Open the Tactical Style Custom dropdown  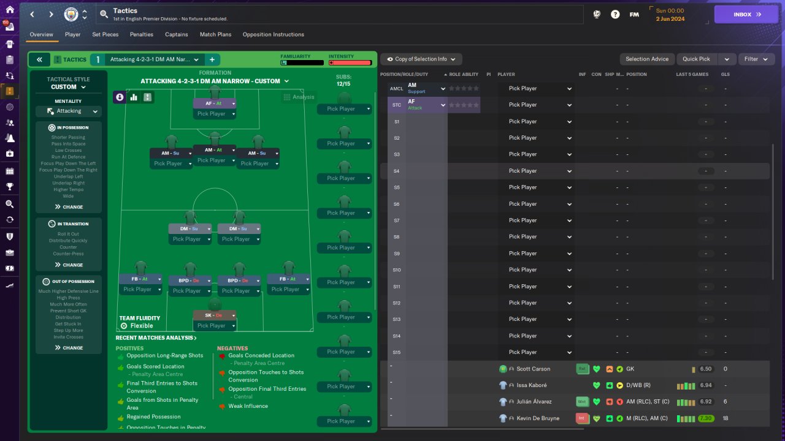69,87
